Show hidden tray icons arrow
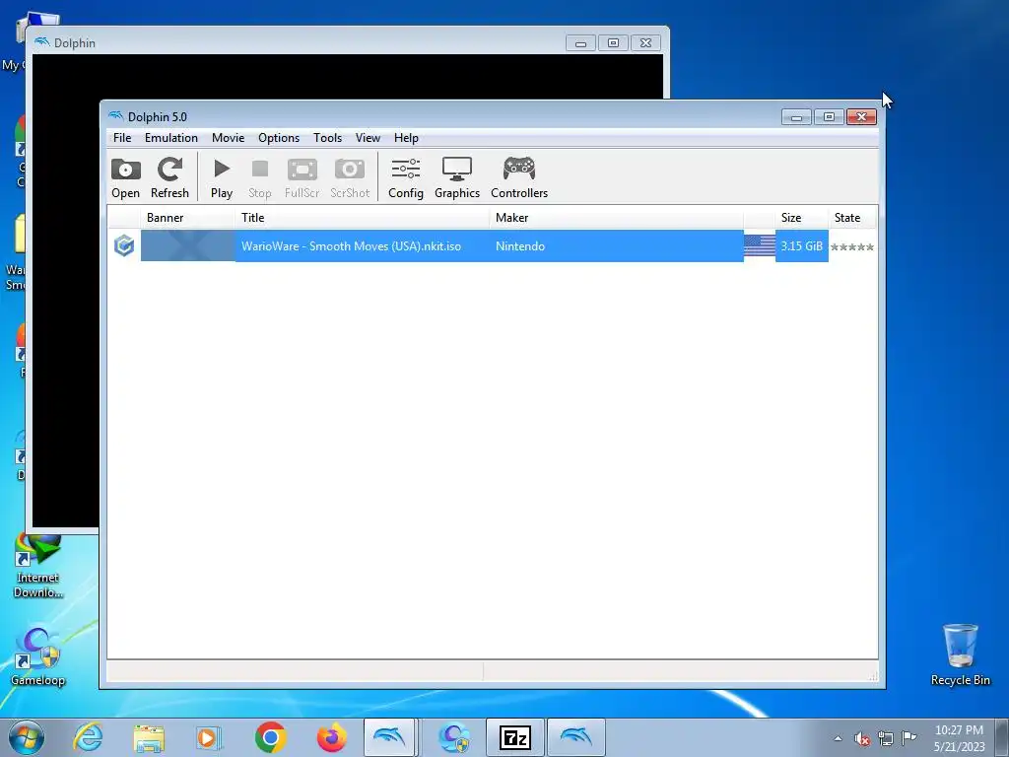This screenshot has height=757, width=1009. tap(838, 738)
